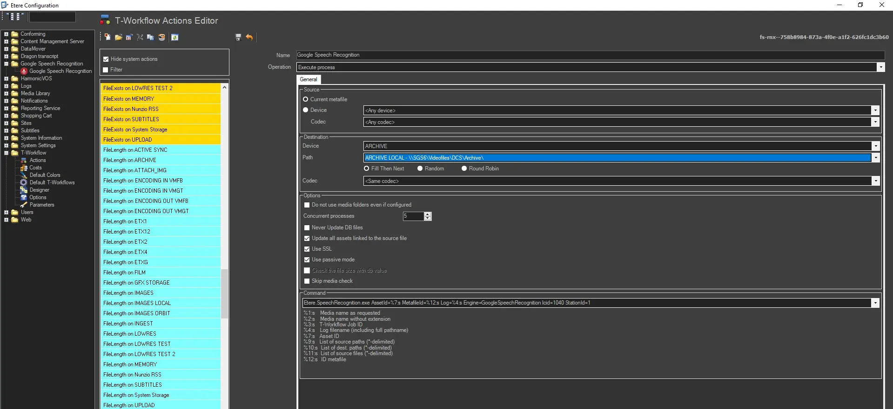893x409 pixels.
Task: Click the database disk toolbar icon
Action: click(161, 37)
